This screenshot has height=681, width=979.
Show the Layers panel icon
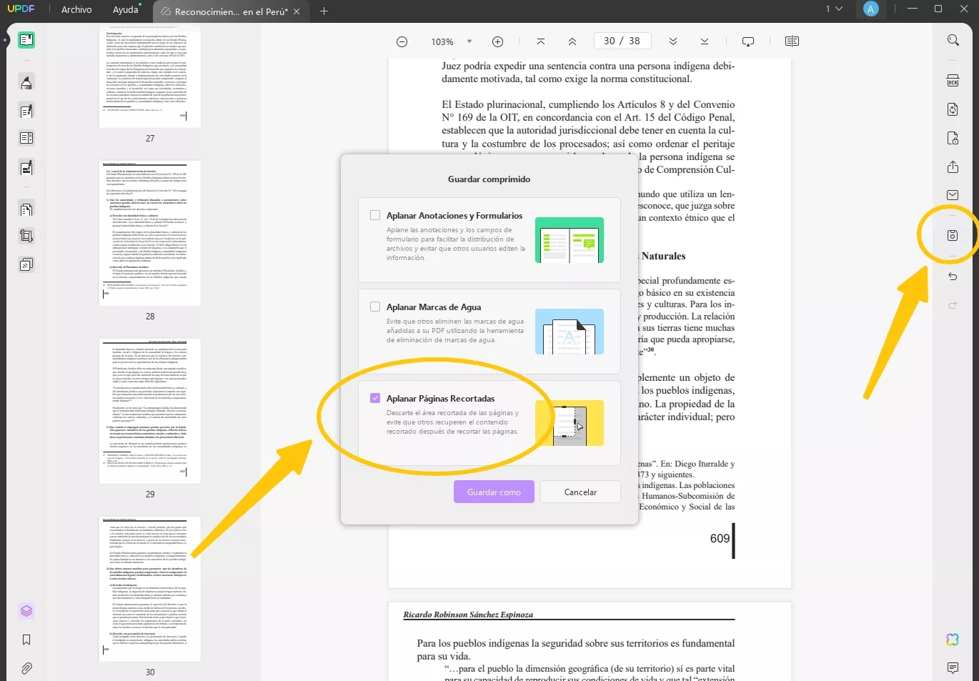click(x=26, y=611)
